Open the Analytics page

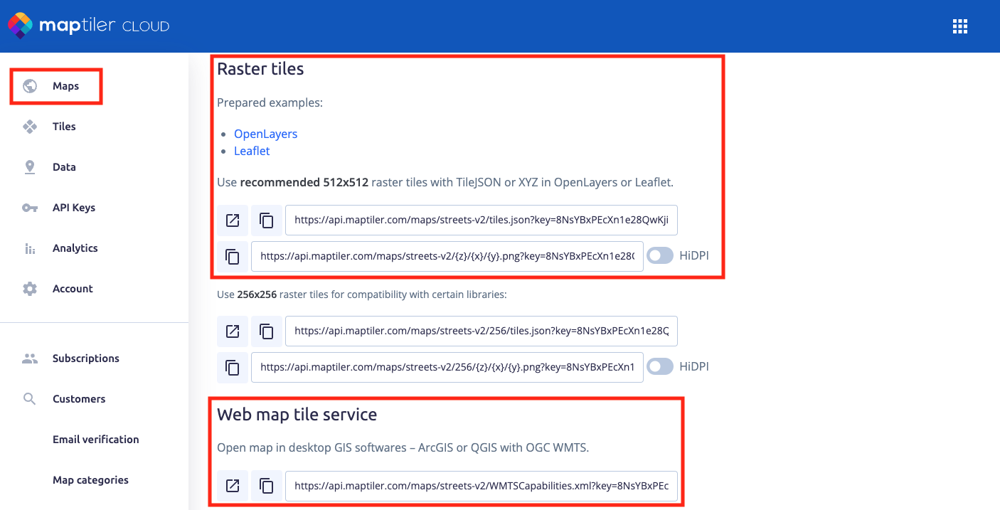(75, 248)
